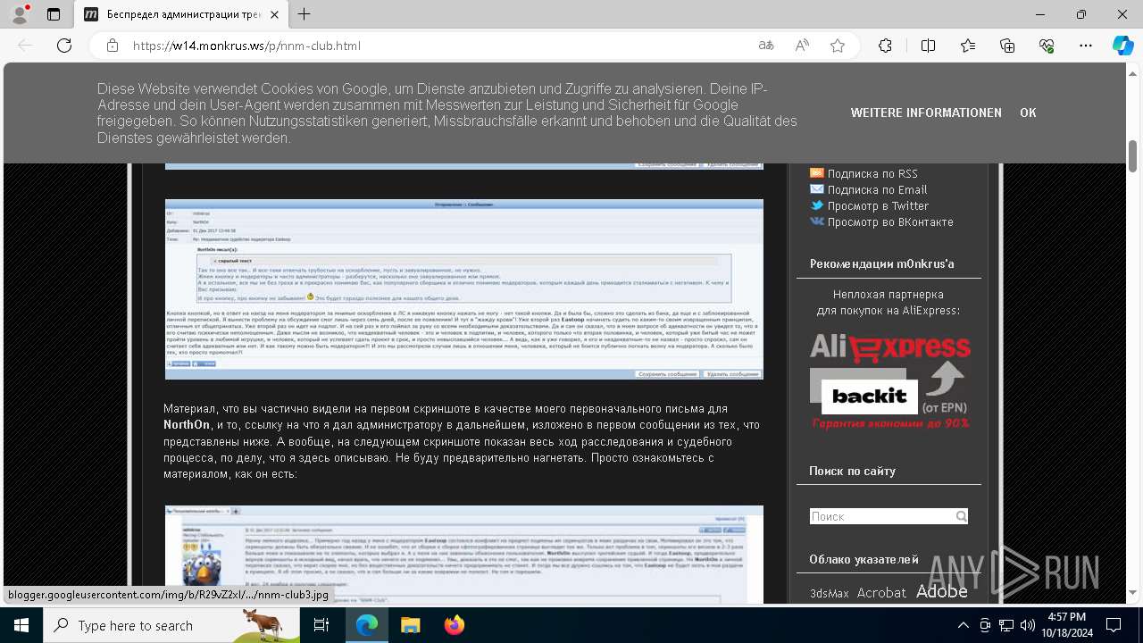The width and height of the screenshot is (1143, 643).
Task: Click the site search input field
Action: [882, 516]
